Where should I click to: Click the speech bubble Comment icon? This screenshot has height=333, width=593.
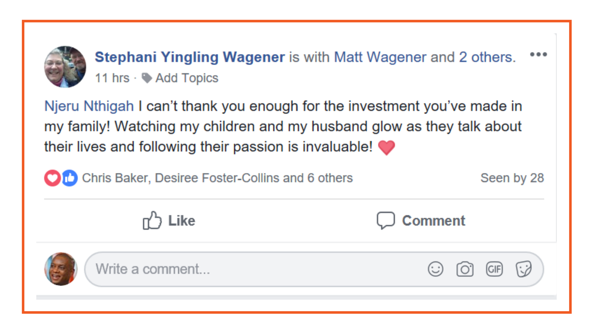pyautogui.click(x=385, y=220)
